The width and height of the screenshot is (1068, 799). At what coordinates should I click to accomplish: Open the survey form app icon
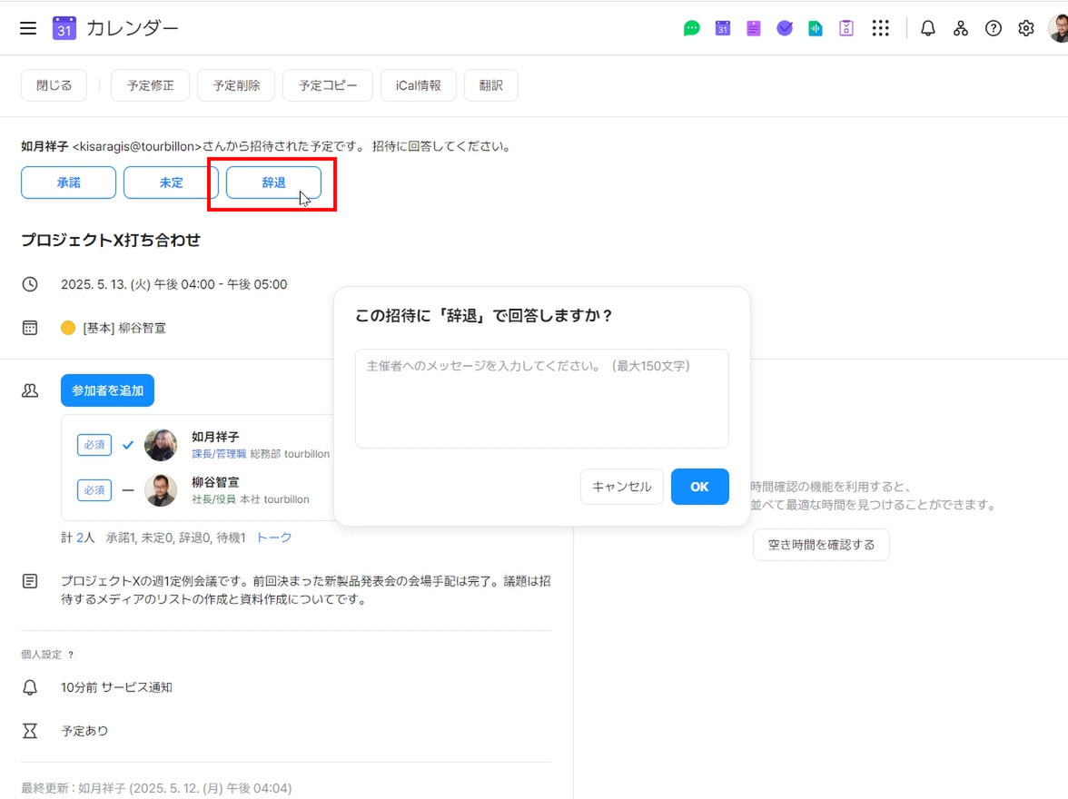[846, 28]
